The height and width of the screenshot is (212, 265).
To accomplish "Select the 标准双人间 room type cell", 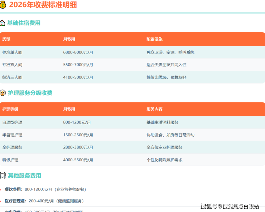I will (x=13, y=65).
